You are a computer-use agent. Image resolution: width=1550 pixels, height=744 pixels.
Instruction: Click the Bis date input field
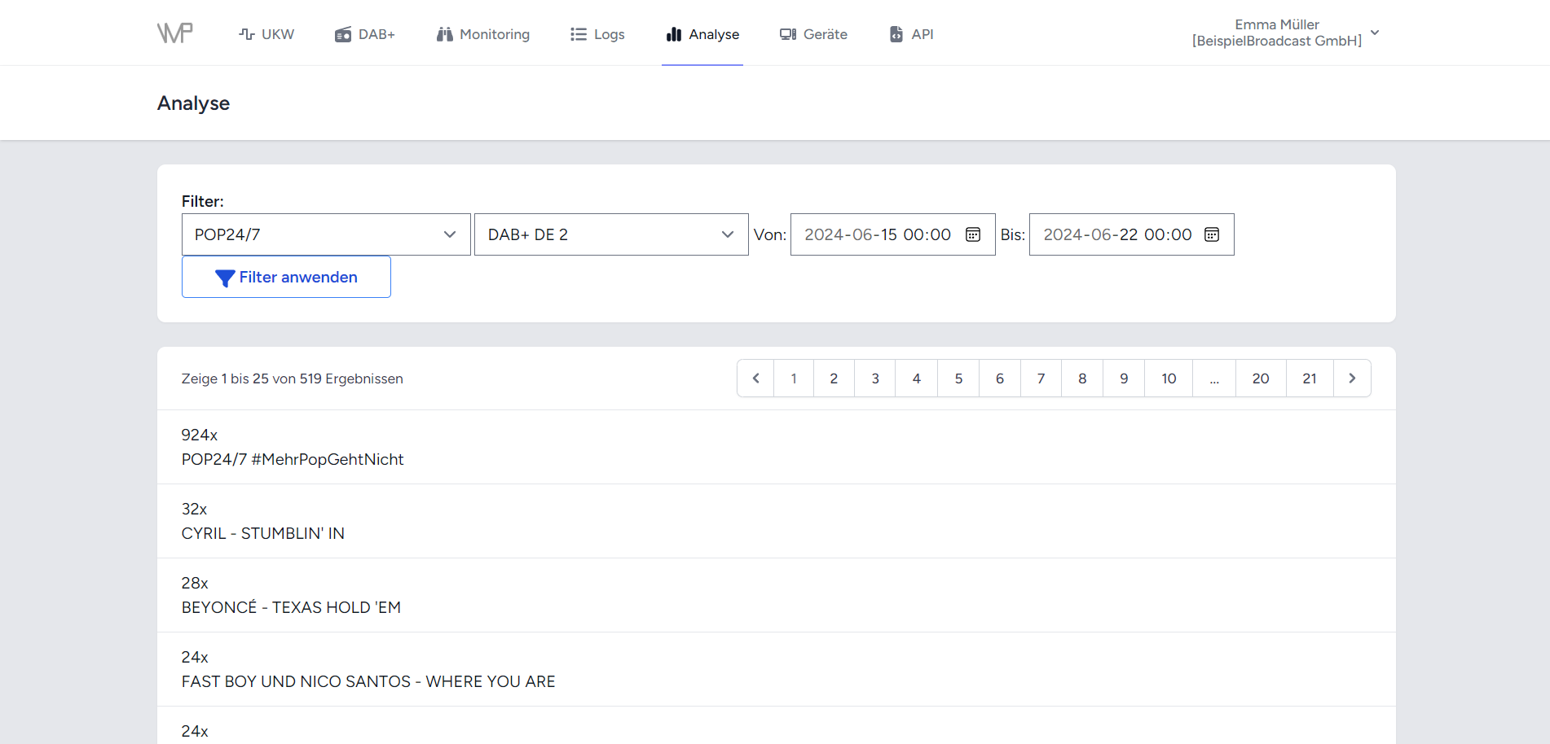click(x=1131, y=234)
